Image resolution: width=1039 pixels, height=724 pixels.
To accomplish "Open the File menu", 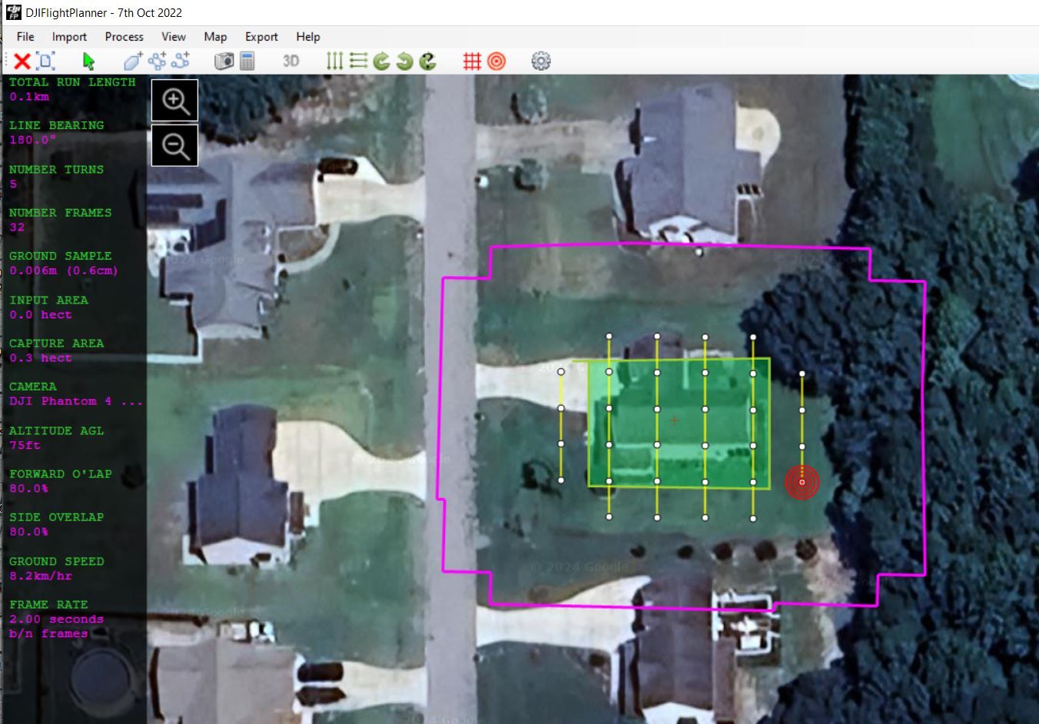I will [25, 37].
